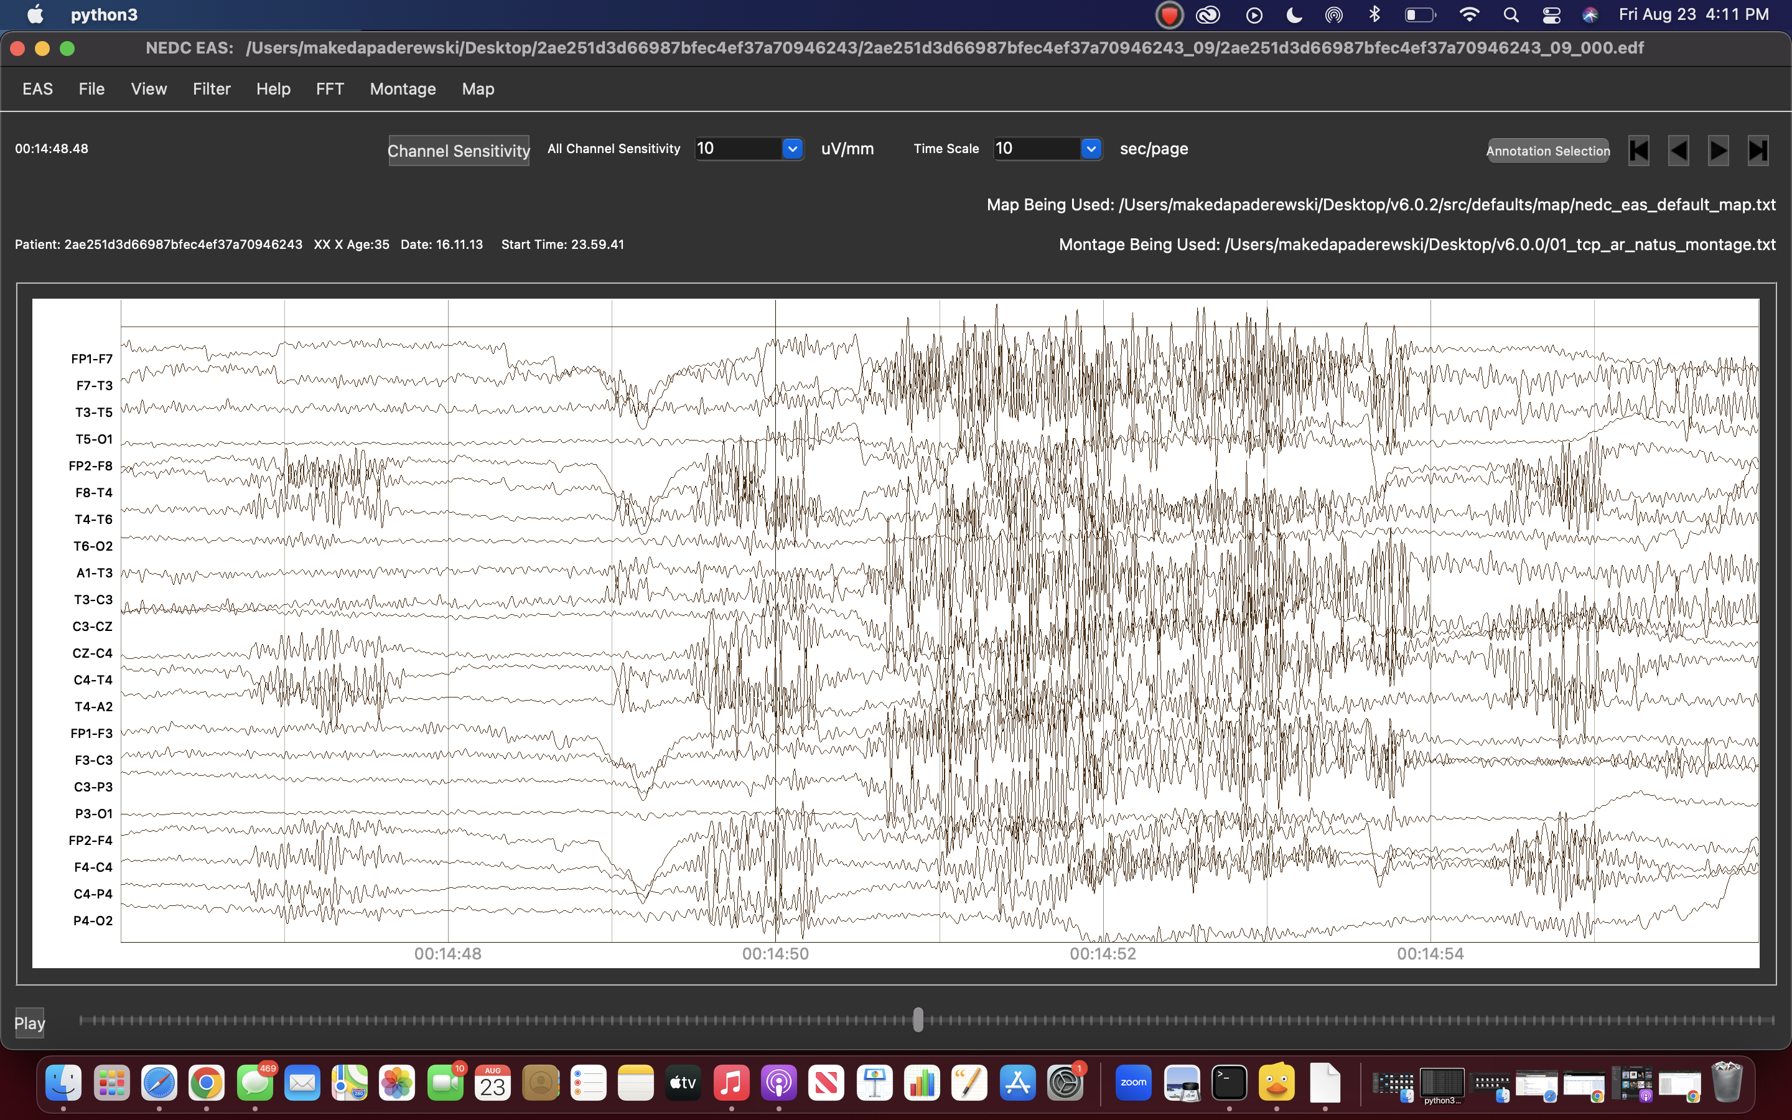1792x1120 pixels.
Task: Click the playback position slider handle
Action: [x=918, y=1020]
